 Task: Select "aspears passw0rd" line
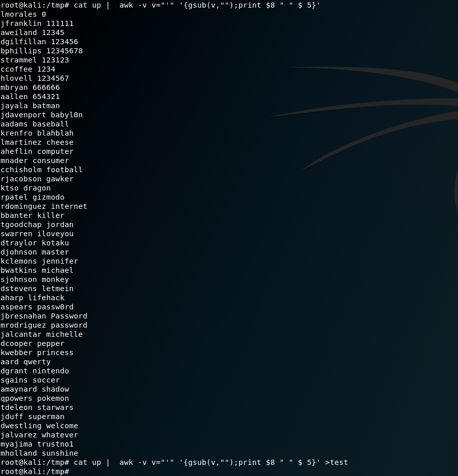pyautogui.click(x=37, y=307)
